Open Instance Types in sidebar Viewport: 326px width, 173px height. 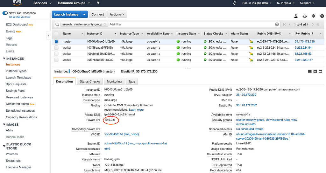point(16,71)
